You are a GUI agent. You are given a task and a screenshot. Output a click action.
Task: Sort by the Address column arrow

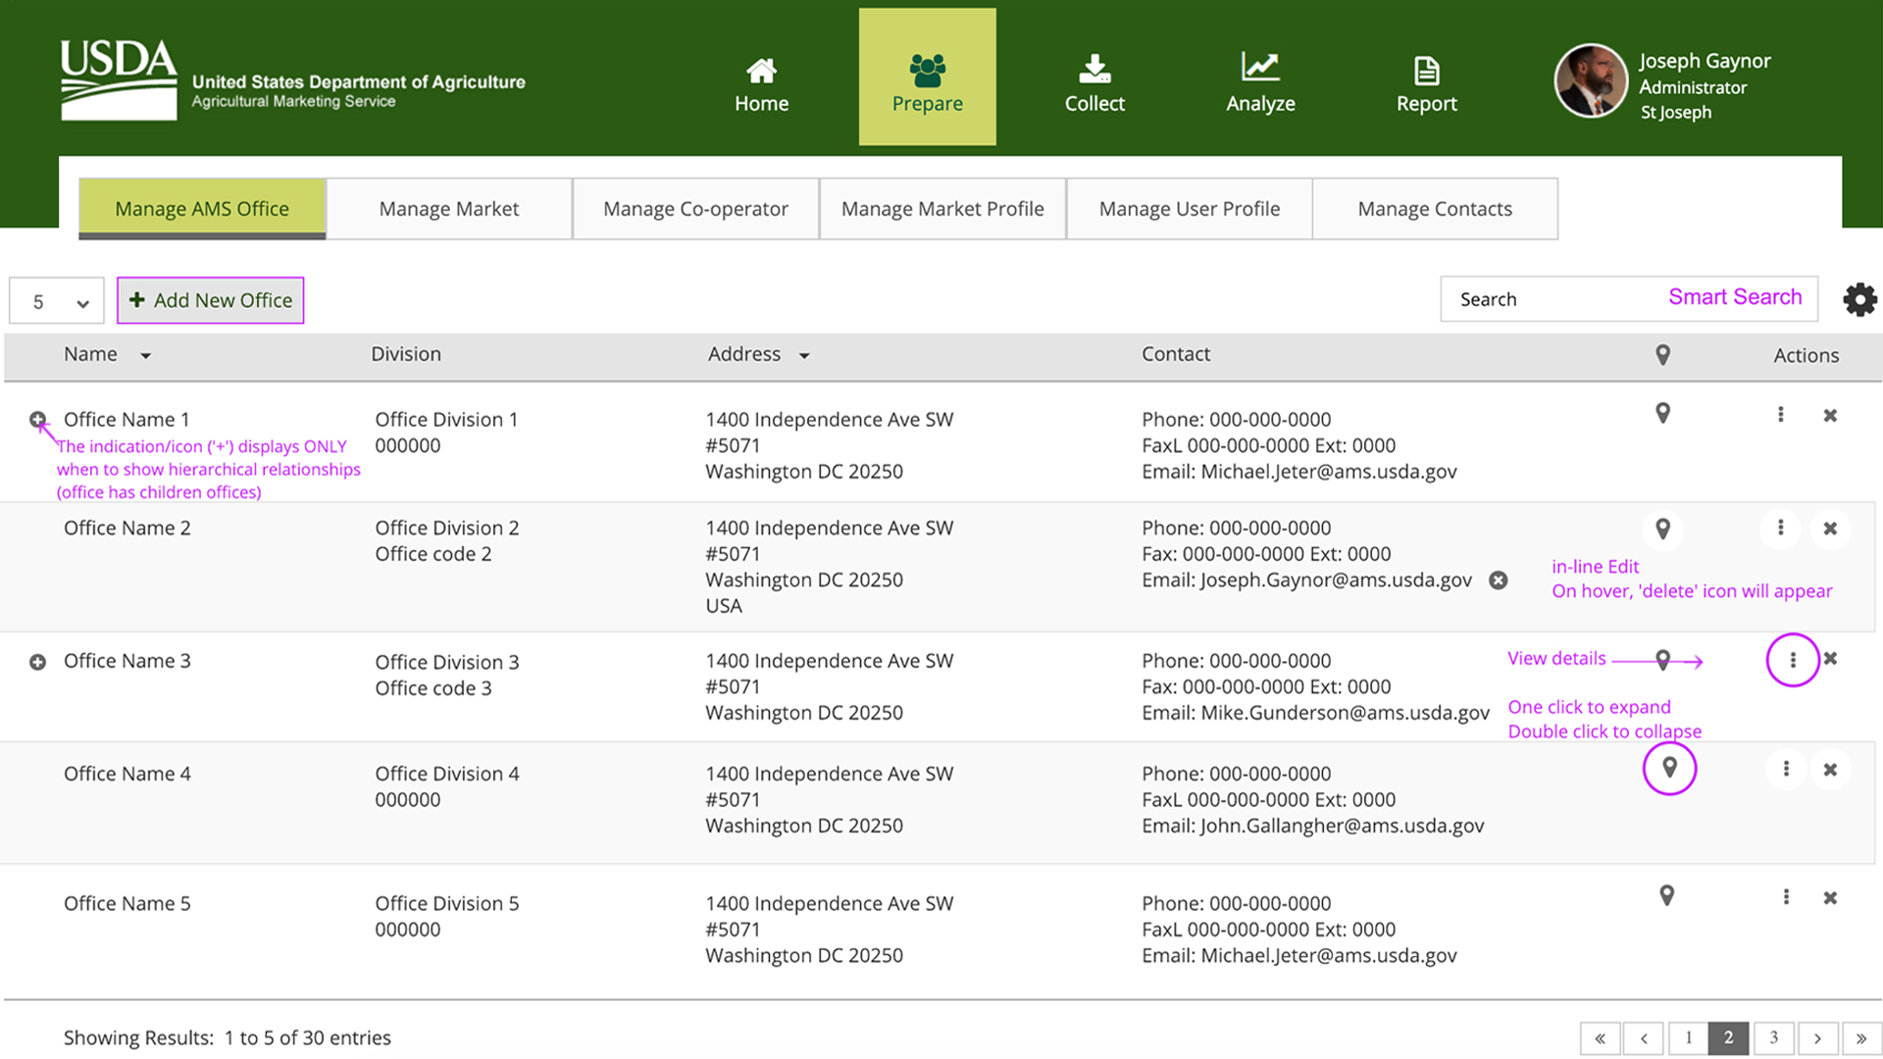pyautogui.click(x=803, y=356)
